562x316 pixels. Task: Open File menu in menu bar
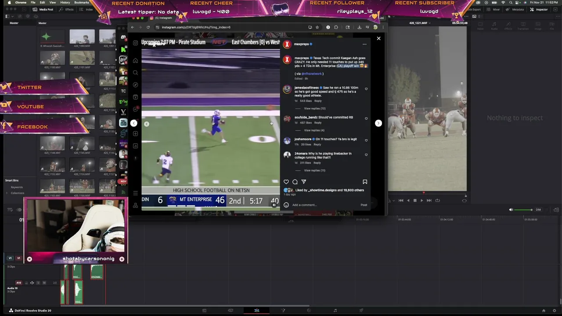point(33,3)
